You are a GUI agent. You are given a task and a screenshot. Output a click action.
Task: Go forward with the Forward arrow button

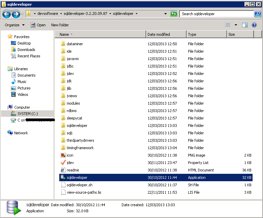16,14
